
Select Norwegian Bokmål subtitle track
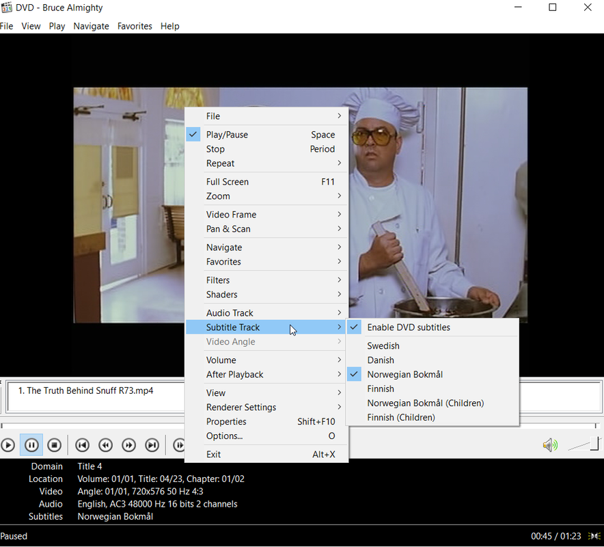[x=433, y=375]
